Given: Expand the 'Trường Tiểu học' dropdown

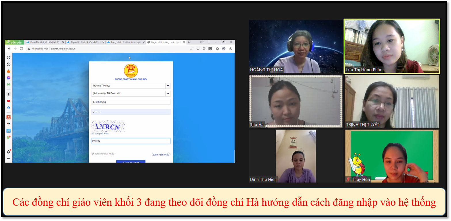Looking at the screenshot, I should point(168,86).
